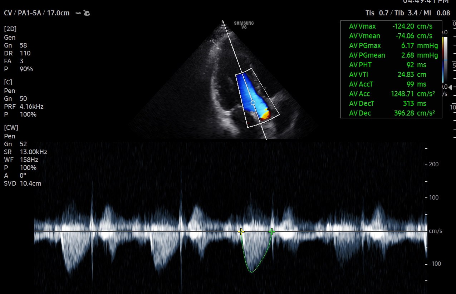Click the 'Gn 52' CW gain value
Screen dimensions: 456x294
[15, 144]
